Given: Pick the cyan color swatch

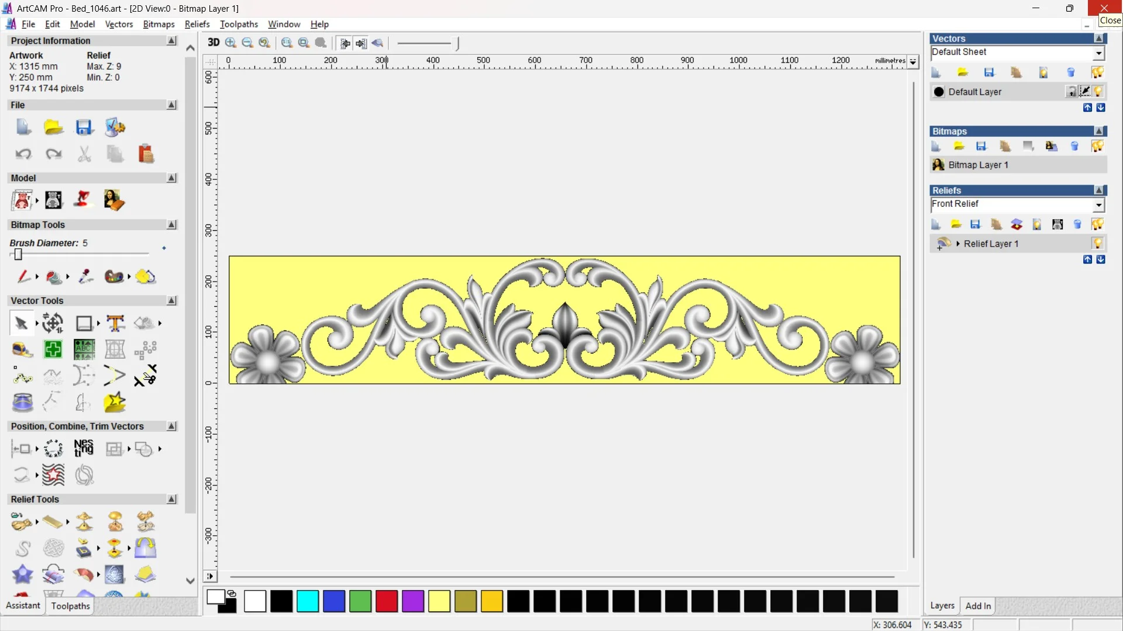Looking at the screenshot, I should (x=308, y=601).
